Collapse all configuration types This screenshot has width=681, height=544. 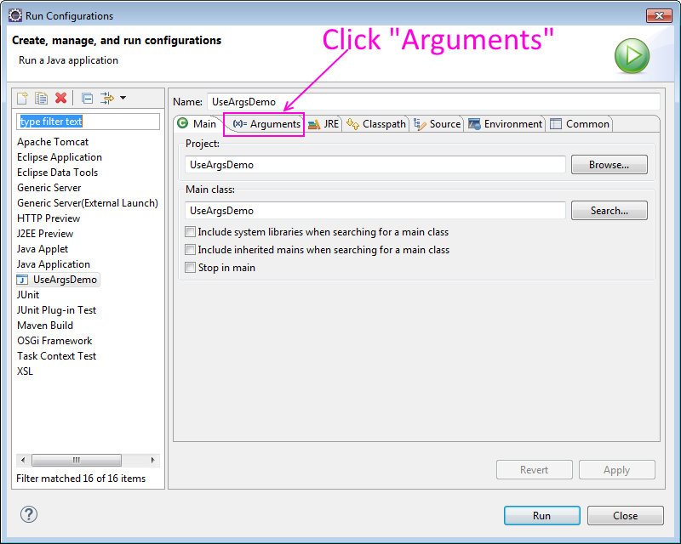coord(87,98)
